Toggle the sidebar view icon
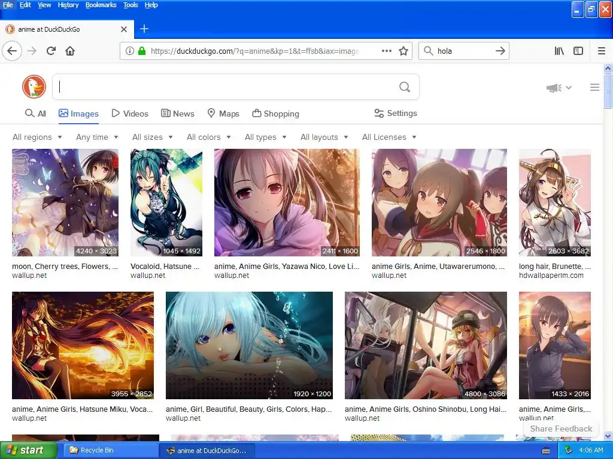613x459 pixels. pyautogui.click(x=578, y=51)
